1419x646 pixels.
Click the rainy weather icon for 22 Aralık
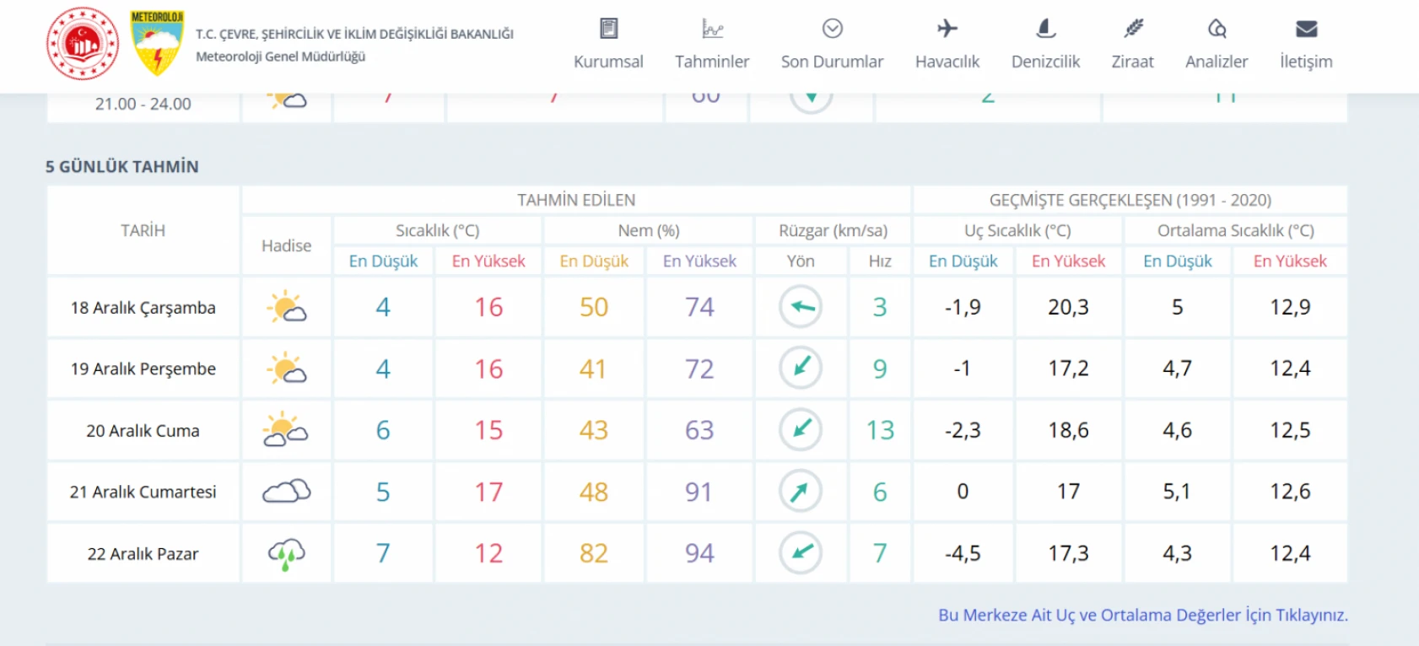click(286, 554)
